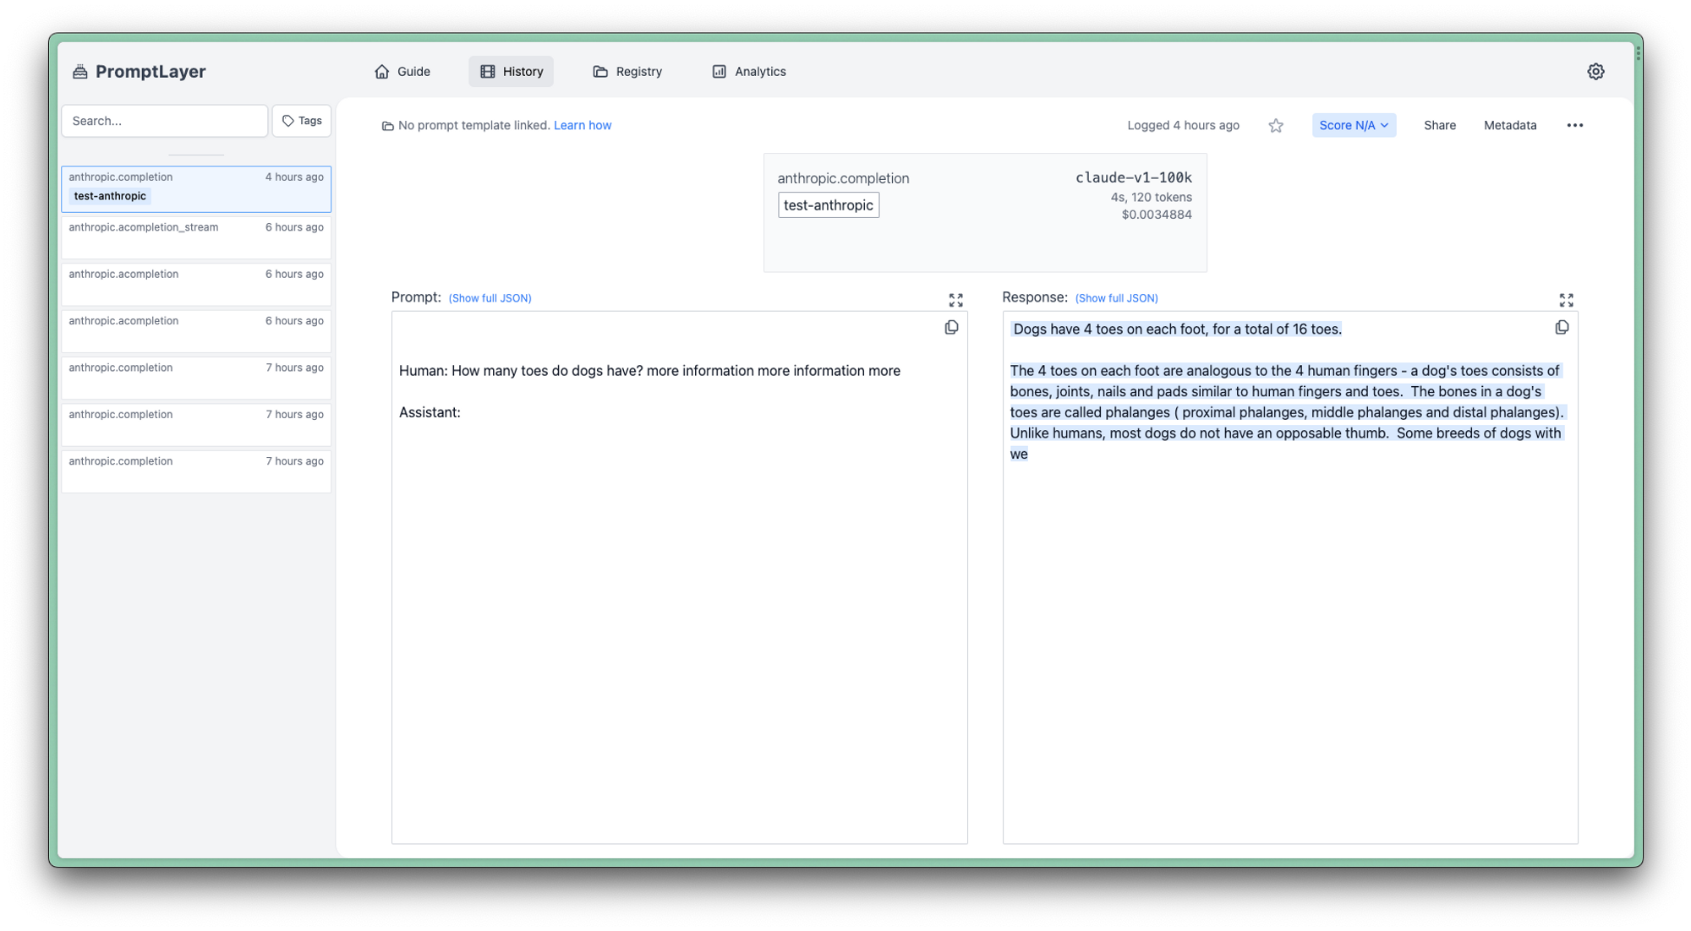Show full JSON for the prompt

[x=490, y=298]
